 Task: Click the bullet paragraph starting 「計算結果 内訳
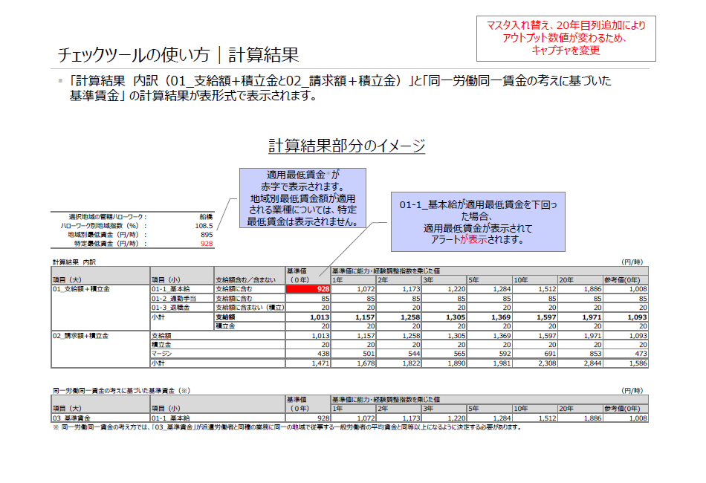click(340, 88)
